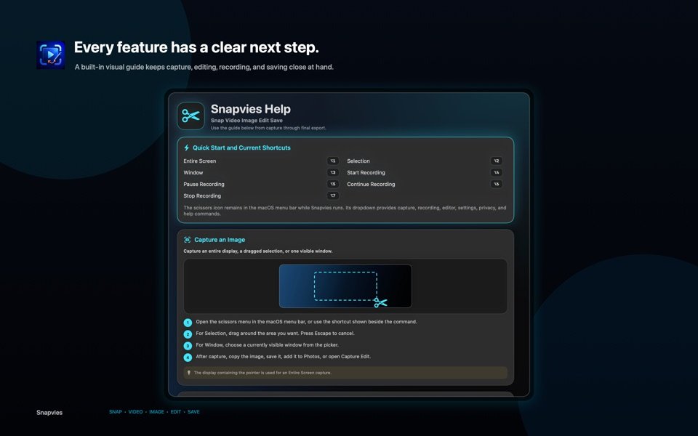The image size is (698, 436).
Task: Click EDIT in the footer tagline
Action: click(176, 412)
